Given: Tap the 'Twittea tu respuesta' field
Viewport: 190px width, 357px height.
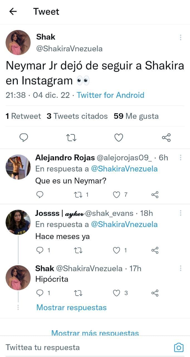Looking at the screenshot, I should click(x=83, y=348).
